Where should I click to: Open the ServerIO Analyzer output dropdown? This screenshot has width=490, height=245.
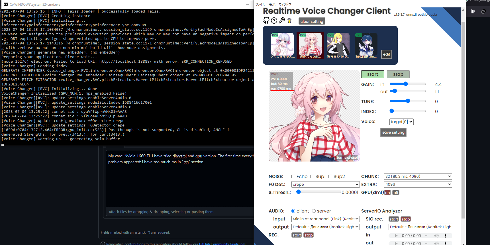pyautogui.click(x=420, y=227)
